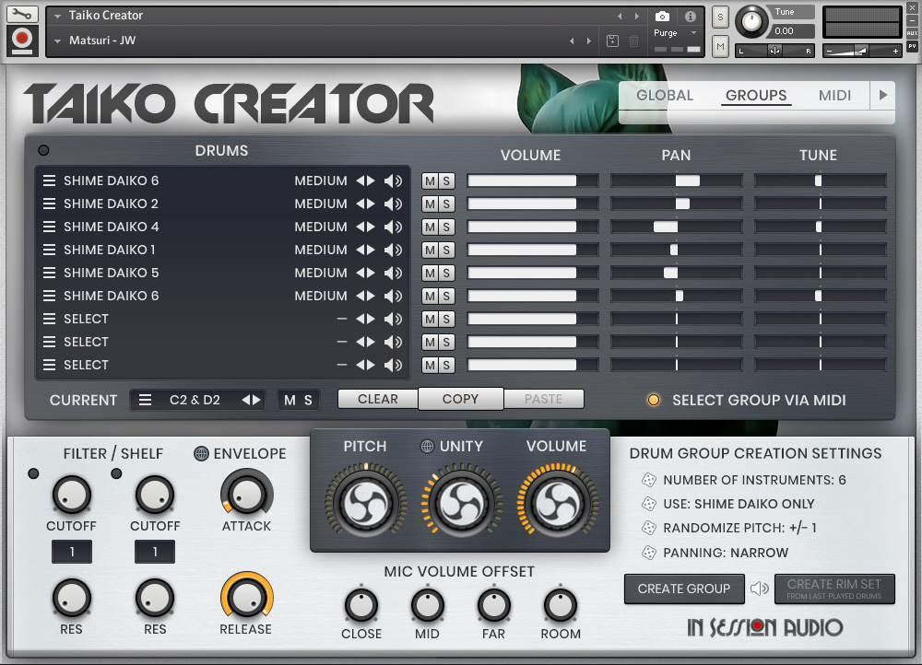Viewport: 922px width, 665px height.
Task: Click the save snapshot floppy icon
Action: pos(613,41)
